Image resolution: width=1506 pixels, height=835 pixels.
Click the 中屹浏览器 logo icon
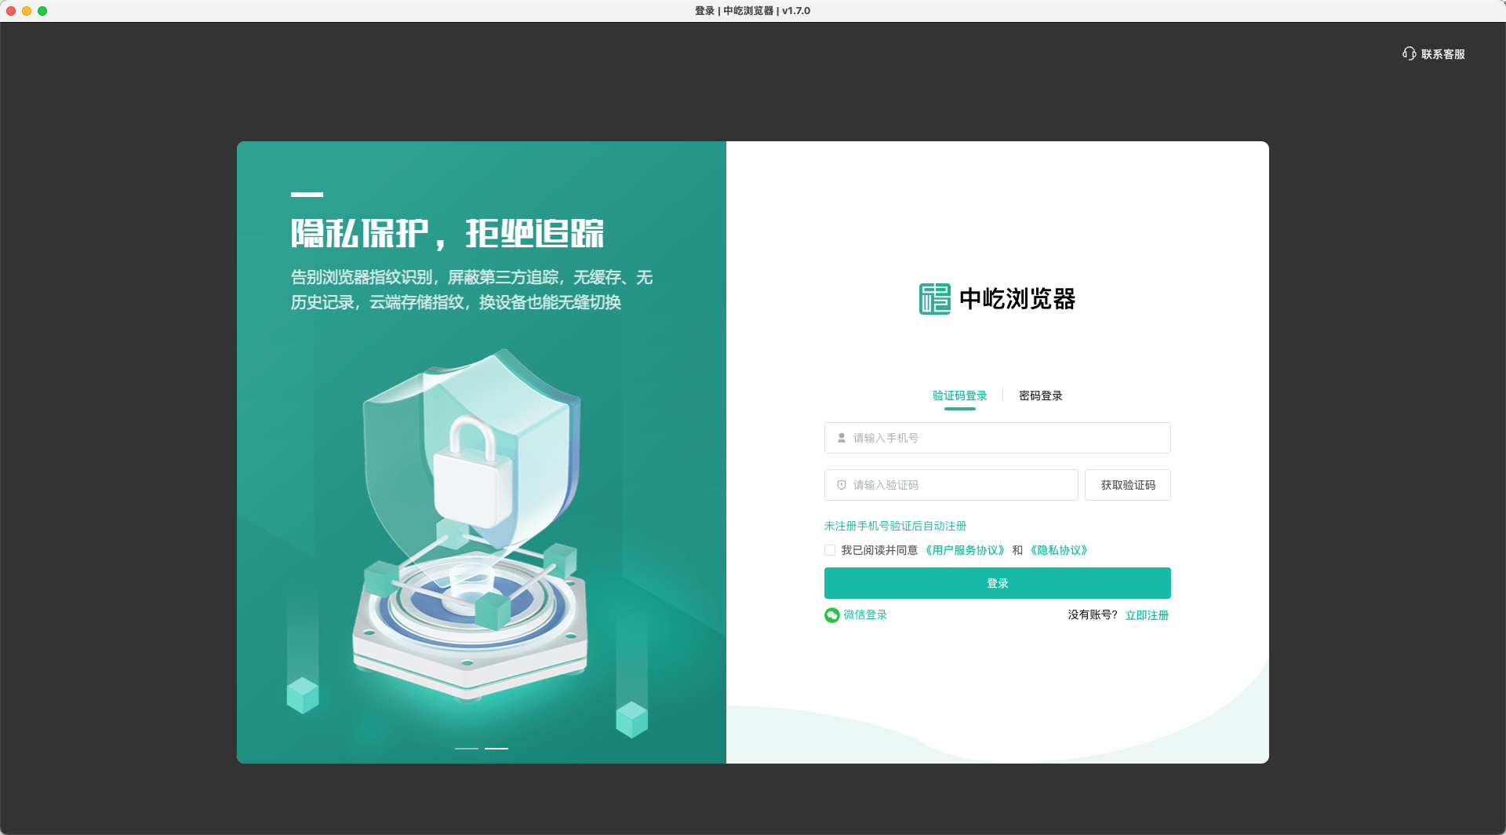(x=935, y=299)
